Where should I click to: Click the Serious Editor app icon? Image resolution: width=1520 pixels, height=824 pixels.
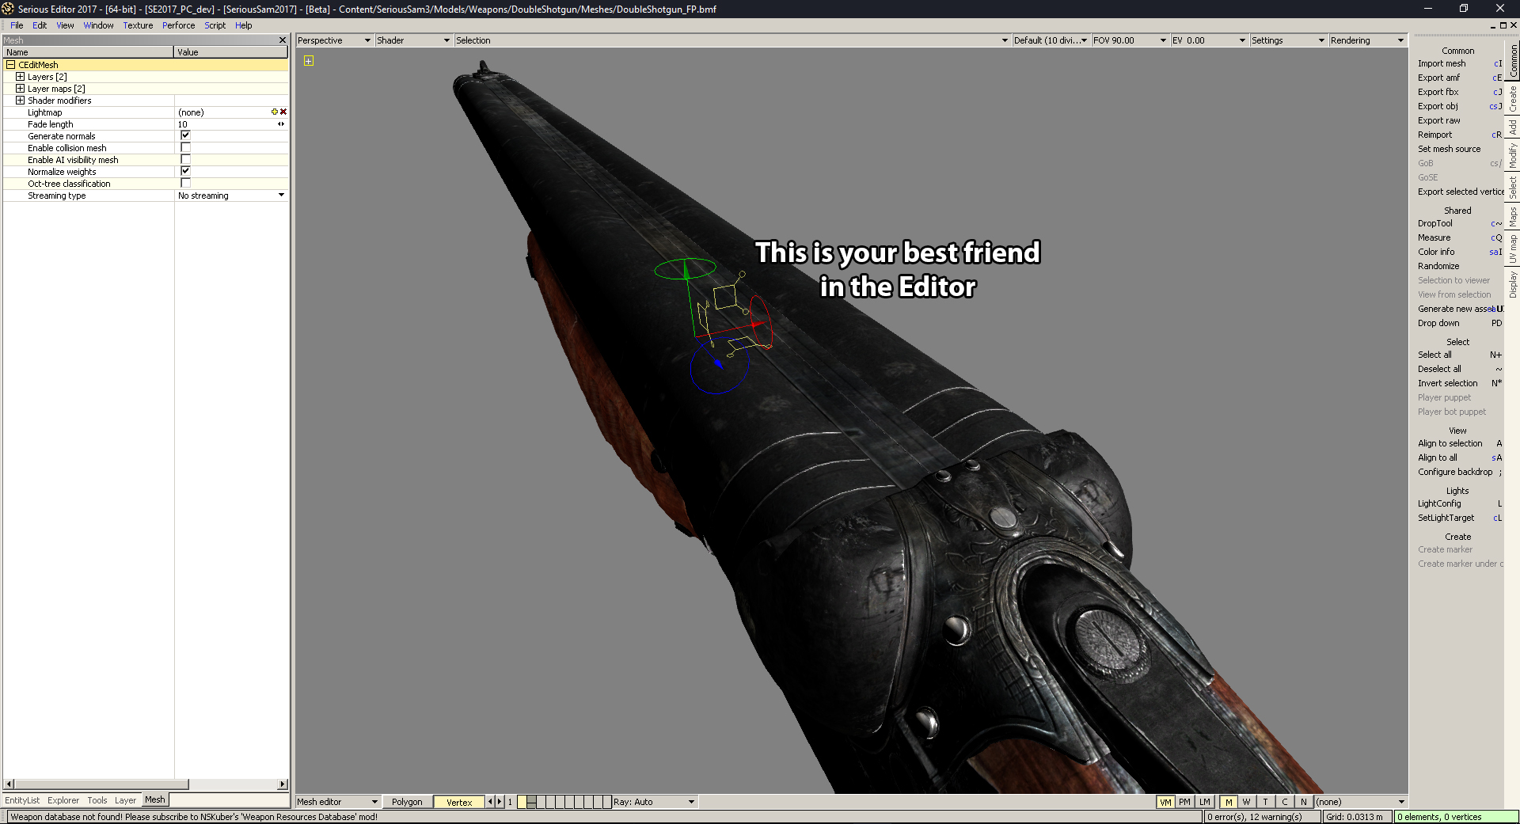(8, 9)
